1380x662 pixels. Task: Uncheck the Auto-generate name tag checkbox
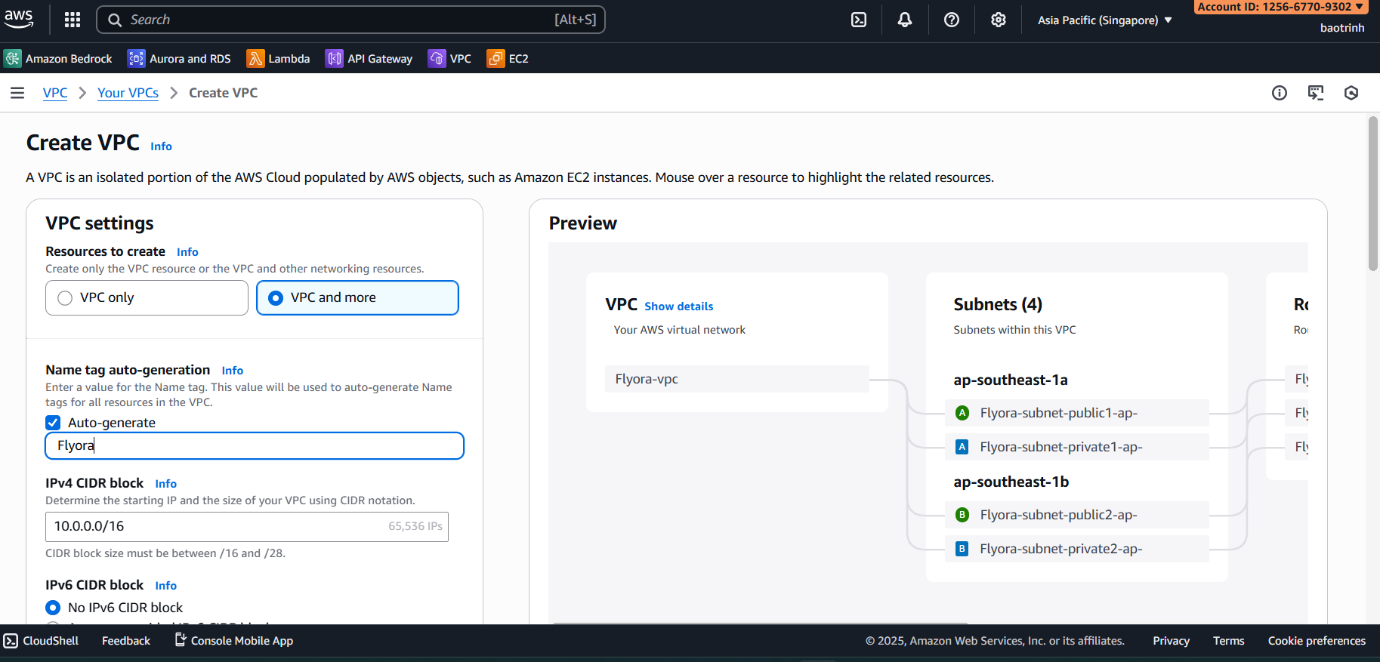tap(53, 423)
